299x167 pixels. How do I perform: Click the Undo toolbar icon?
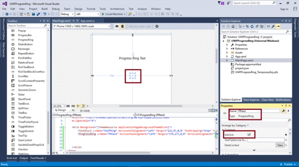[45, 14]
